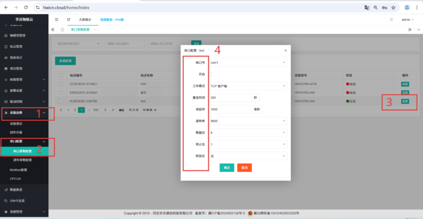Viewport: 423px width, 219px height.
Task: Switch to the 串口参数配置 tab
Action: tap(80, 30)
